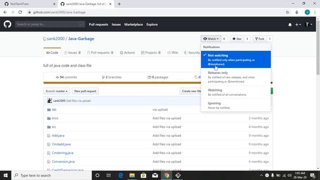The image size is (320, 180).
Task: Click the Create new file button
Action: coord(190,91)
